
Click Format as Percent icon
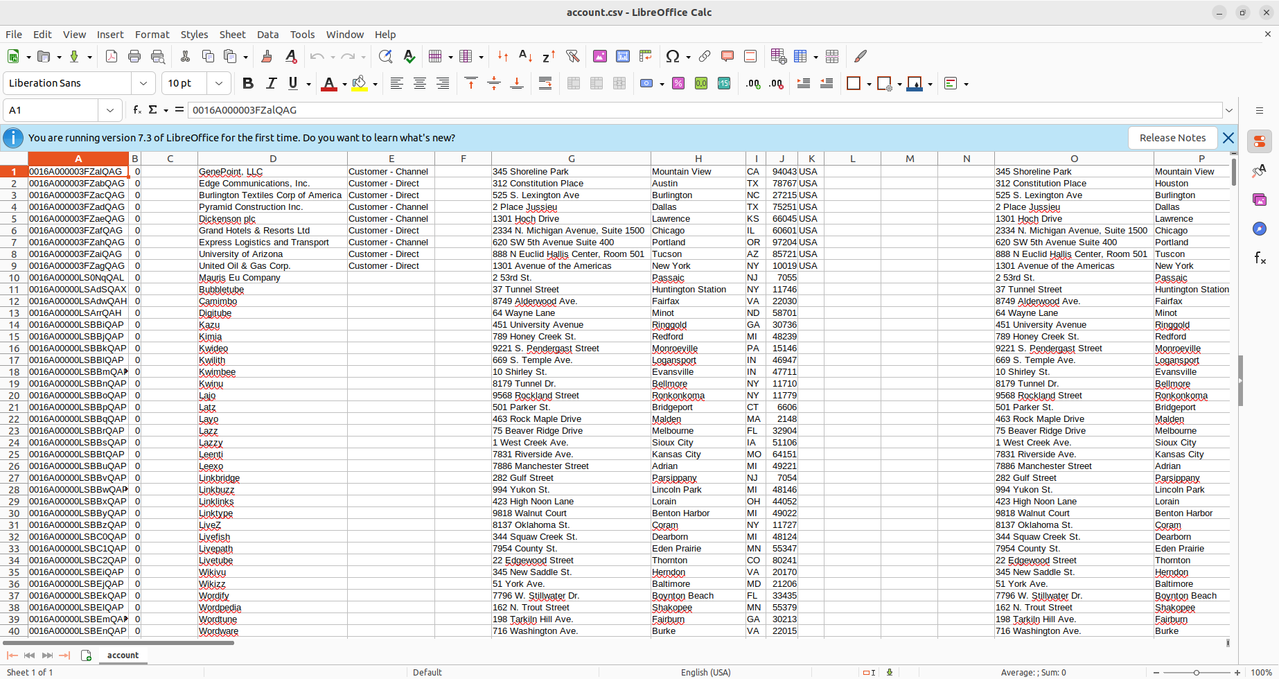(x=678, y=84)
